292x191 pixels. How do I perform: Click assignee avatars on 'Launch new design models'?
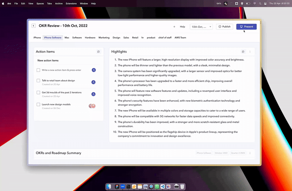92,106
